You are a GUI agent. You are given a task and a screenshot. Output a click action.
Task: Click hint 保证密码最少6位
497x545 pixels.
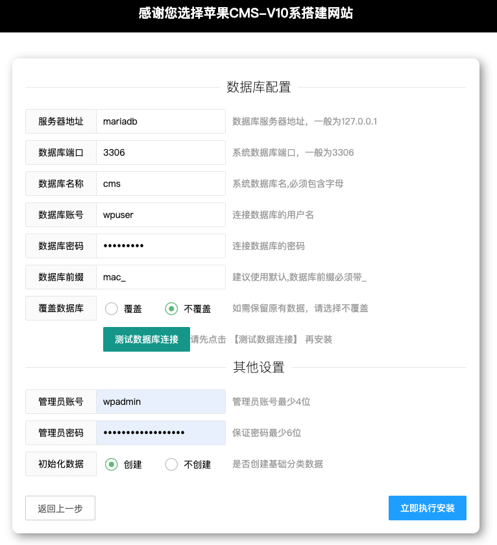pyautogui.click(x=267, y=433)
